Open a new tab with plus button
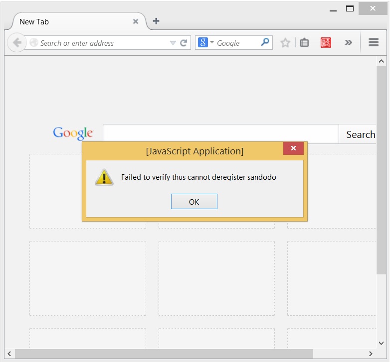The width and height of the screenshot is (390, 362). [x=156, y=21]
